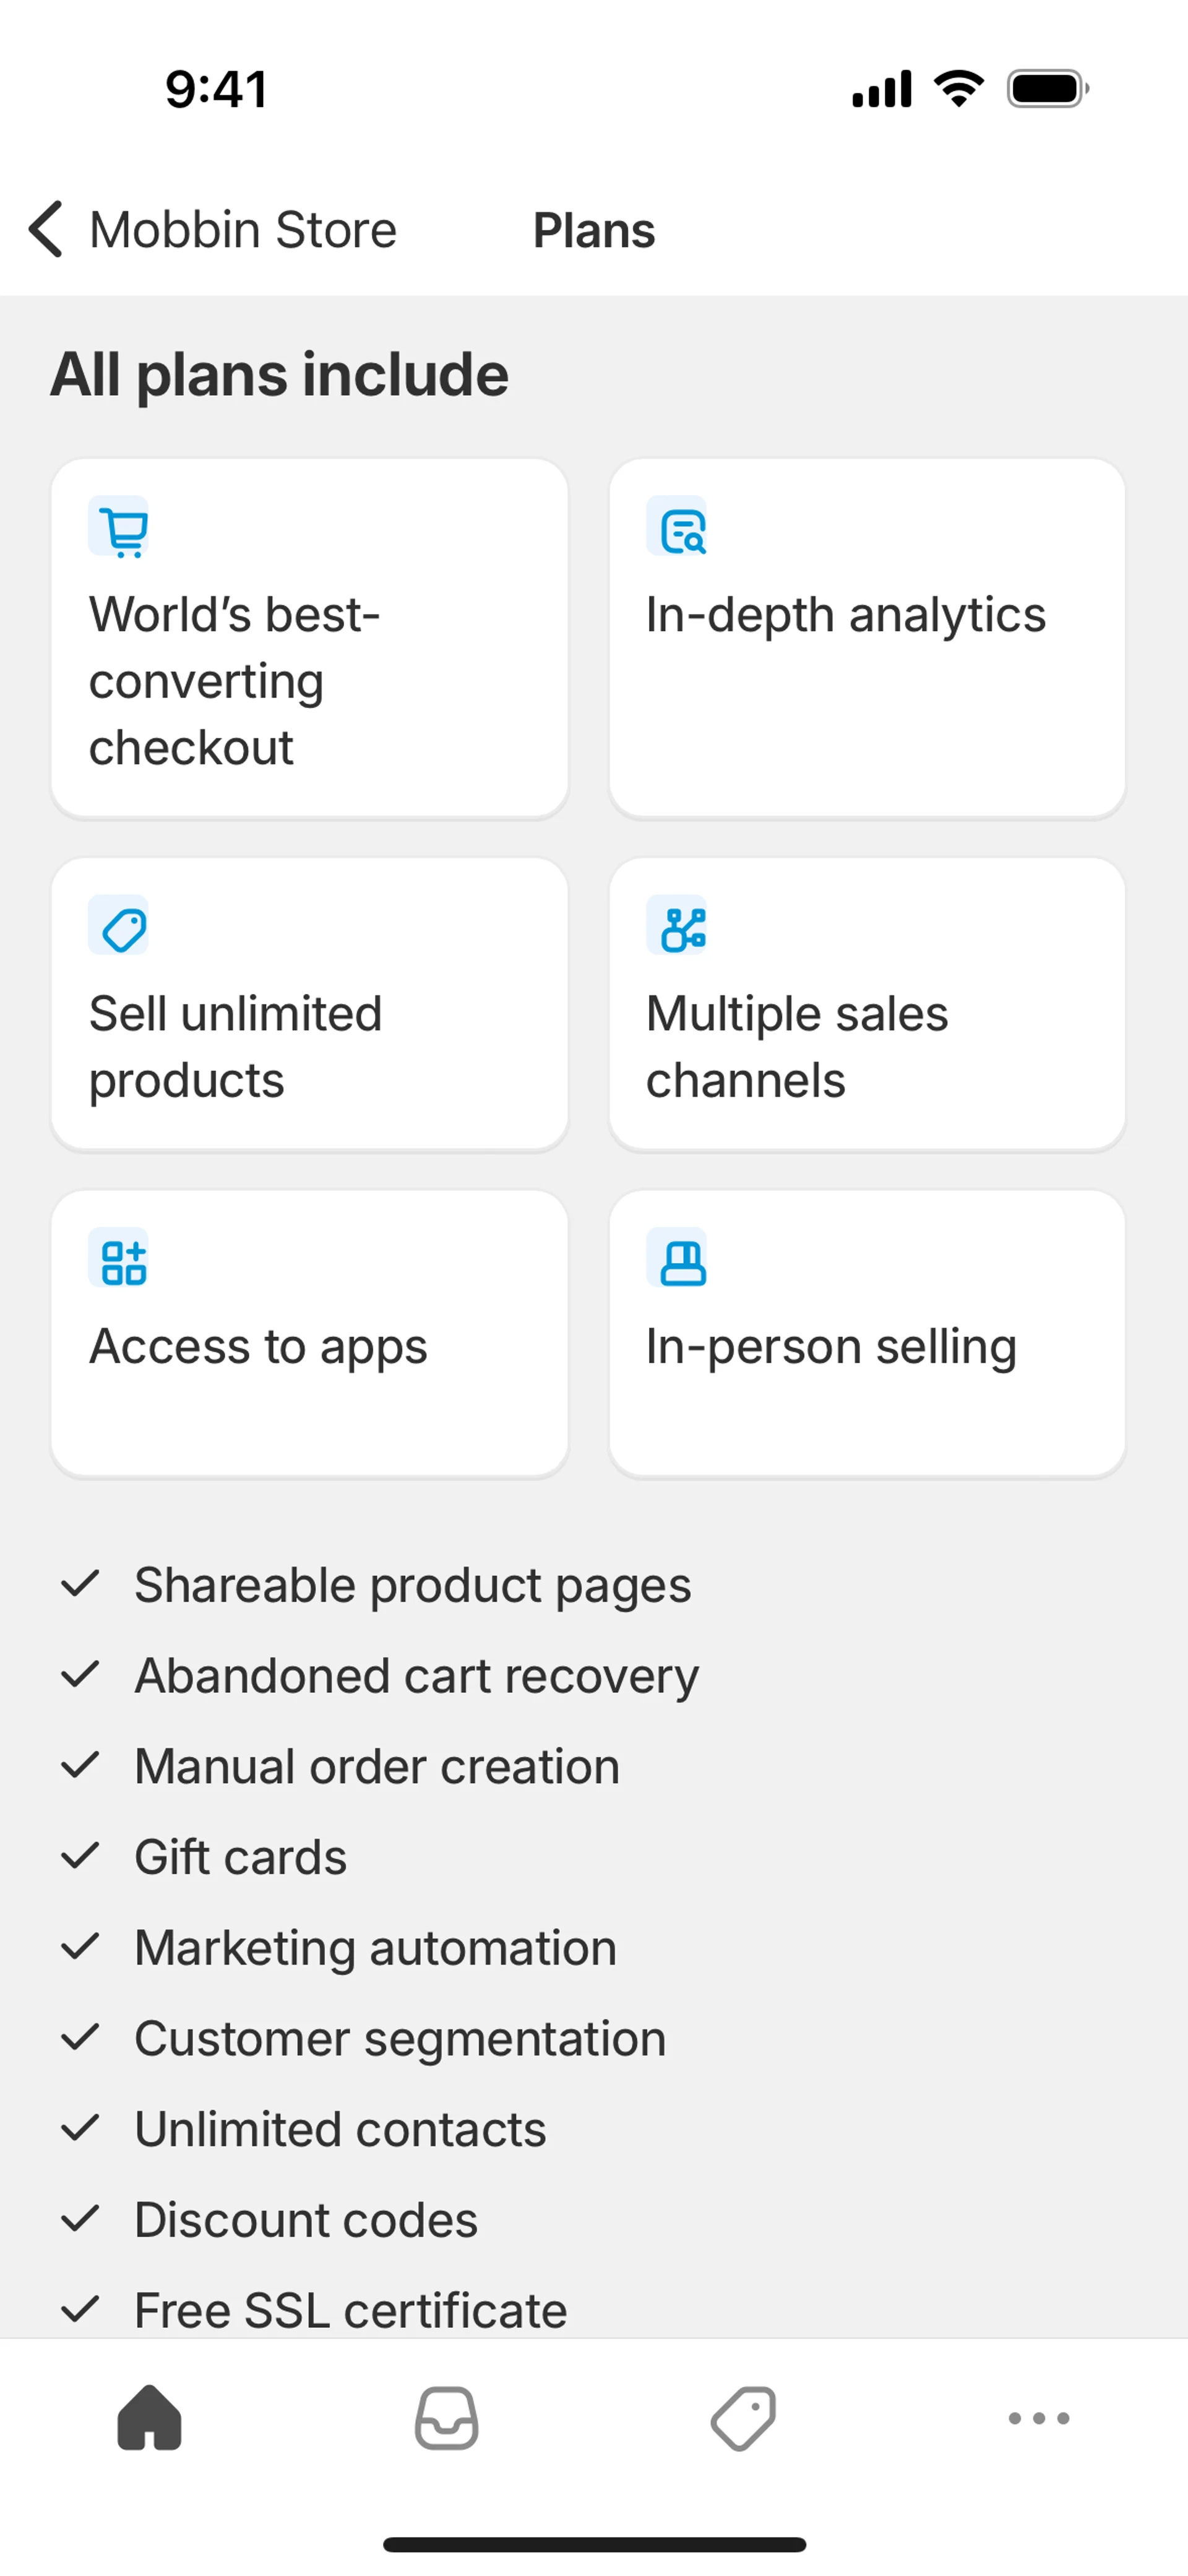Tap the in-depth analytics icon
This screenshot has width=1188, height=2576.
tap(677, 527)
